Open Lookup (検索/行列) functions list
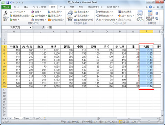Viewport: 165px width, 125px height. coord(55,12)
